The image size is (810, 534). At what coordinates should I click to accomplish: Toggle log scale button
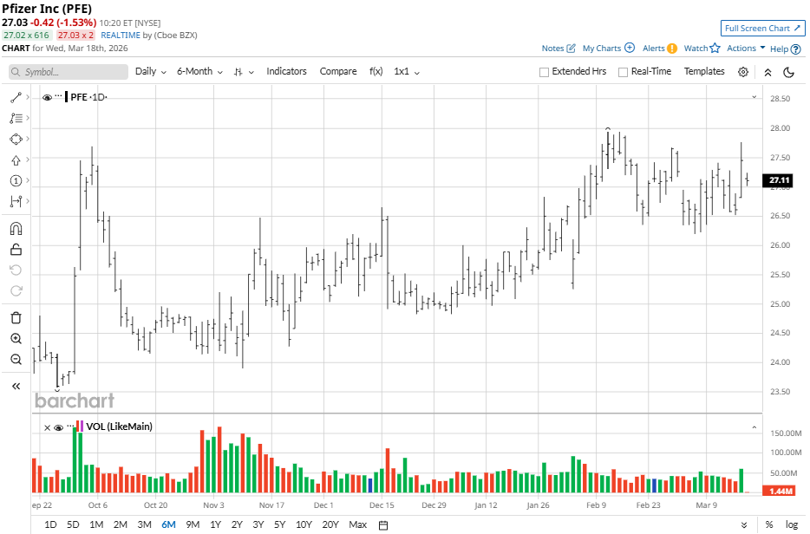click(x=792, y=524)
